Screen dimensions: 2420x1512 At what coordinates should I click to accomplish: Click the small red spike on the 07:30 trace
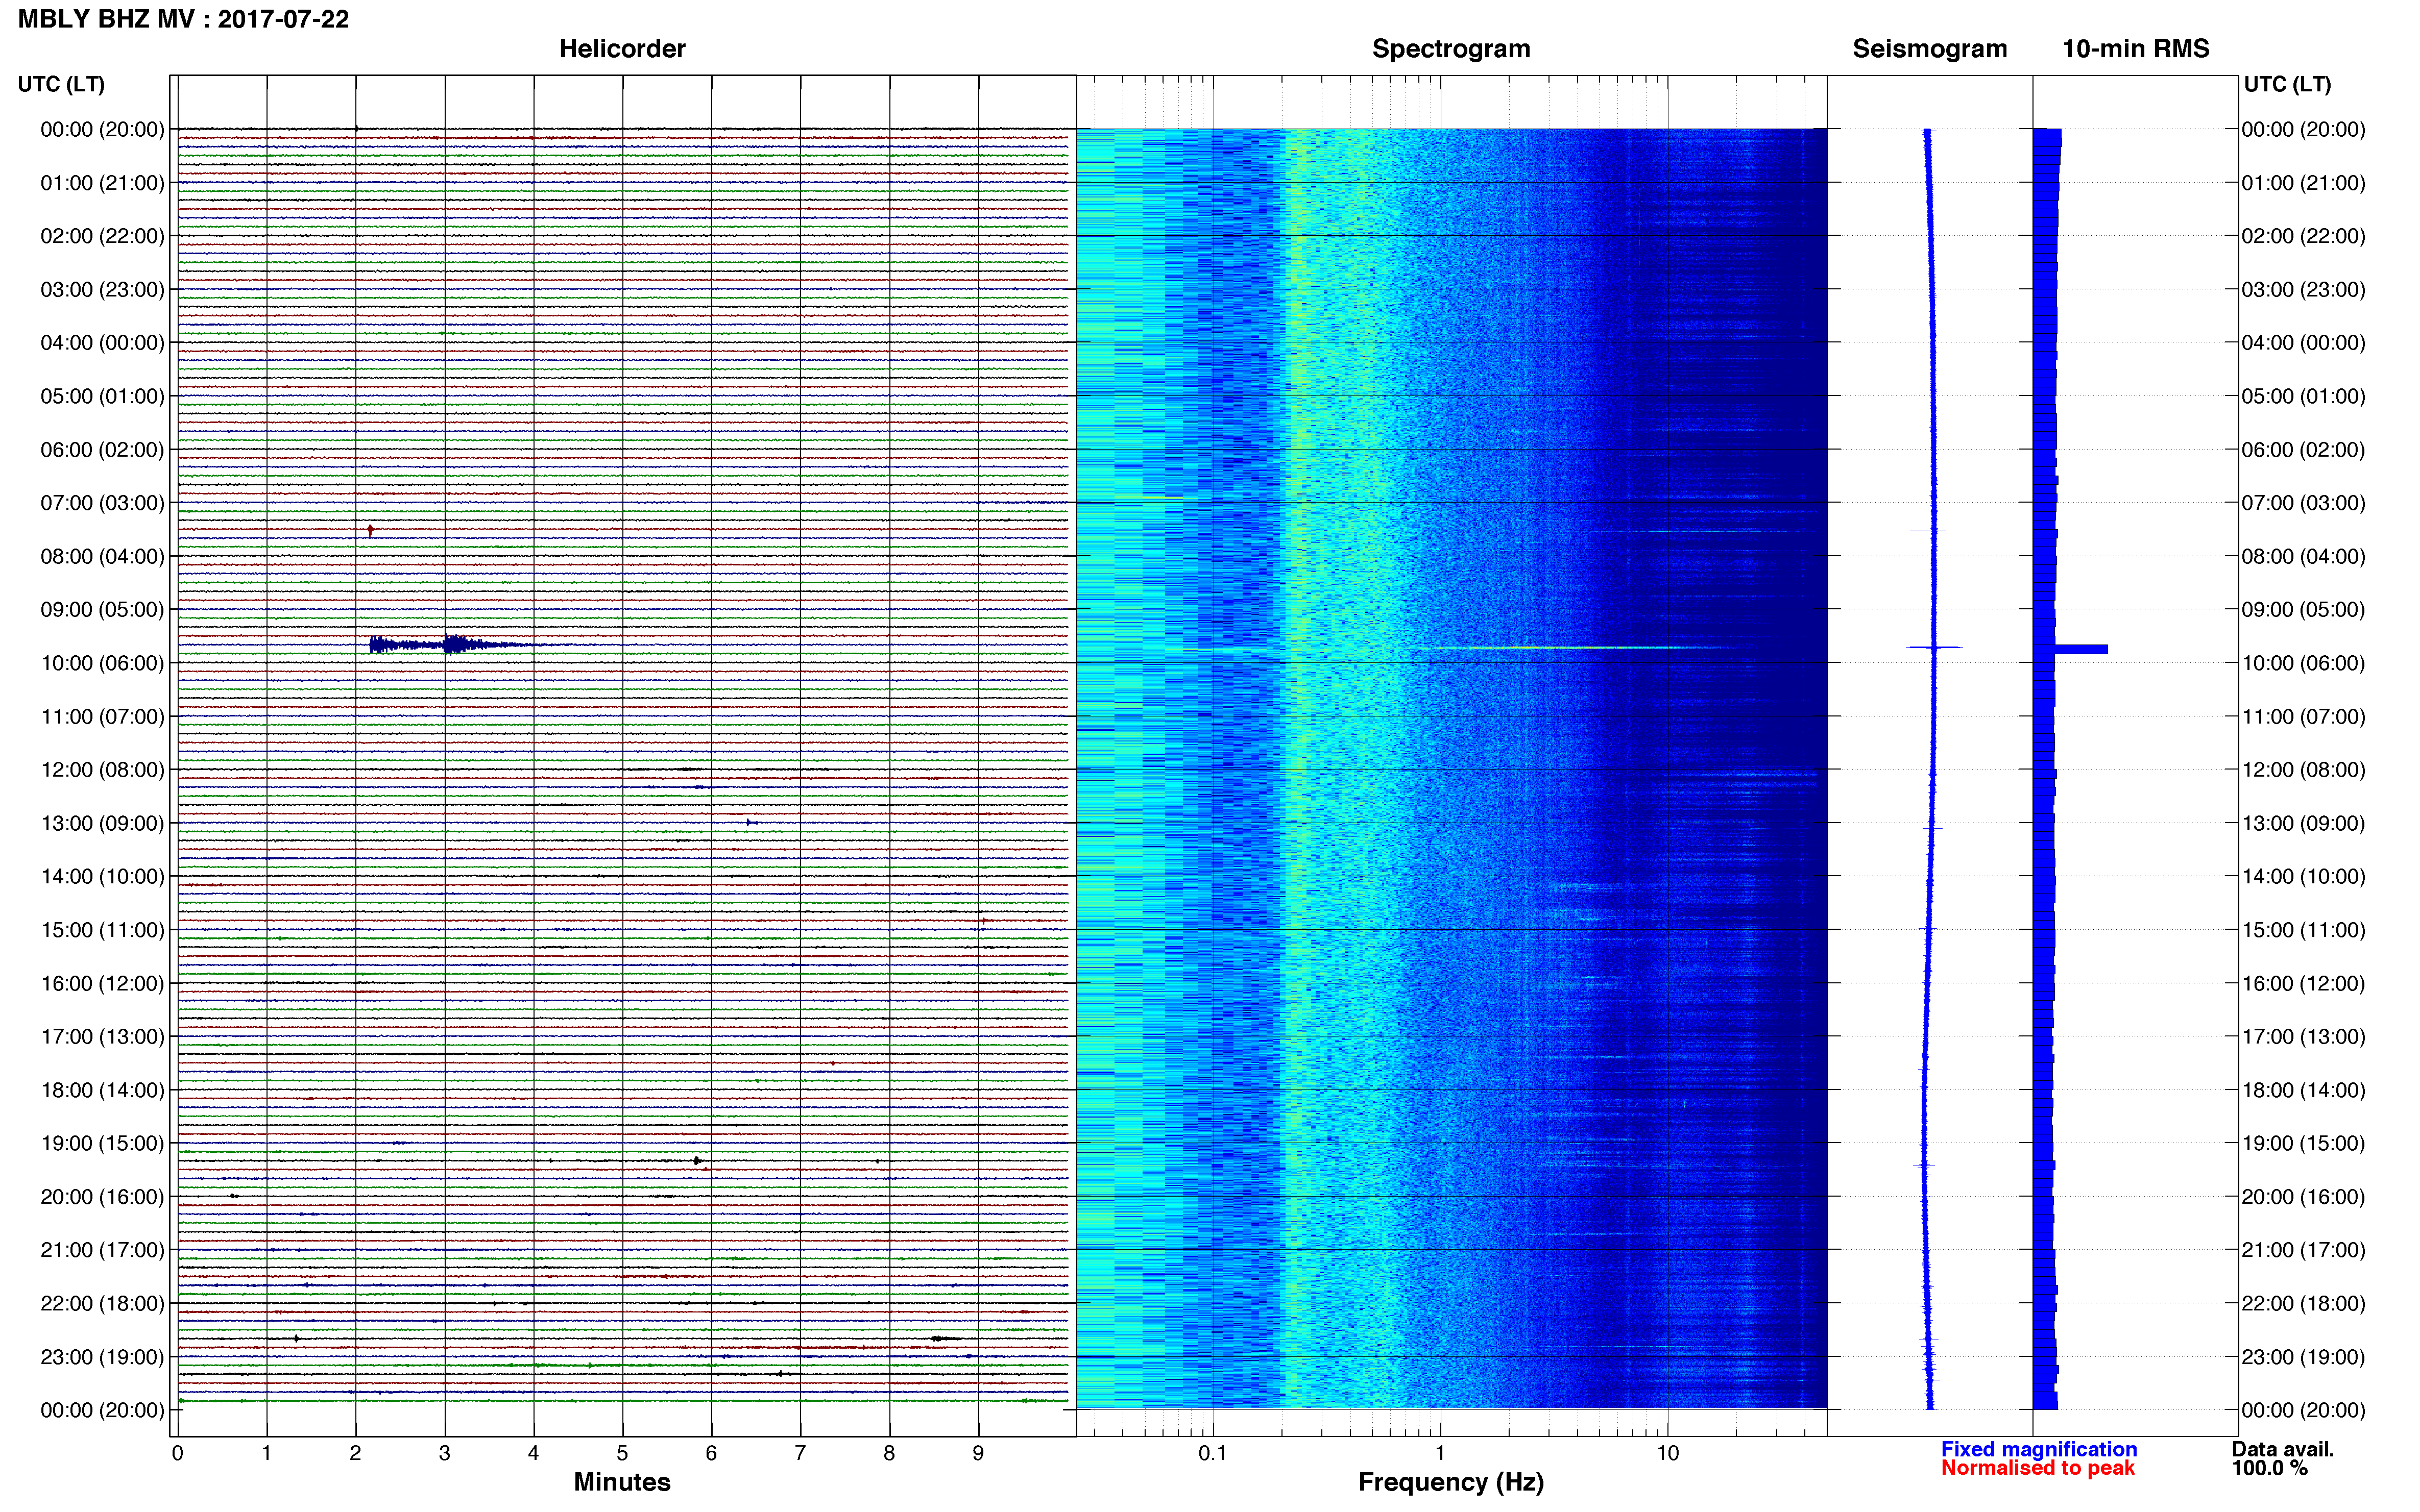coord(370,530)
